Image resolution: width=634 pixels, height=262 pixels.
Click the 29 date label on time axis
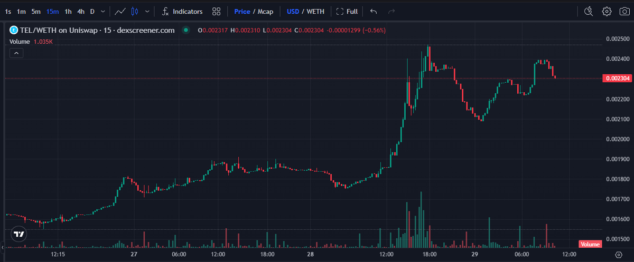point(474,254)
